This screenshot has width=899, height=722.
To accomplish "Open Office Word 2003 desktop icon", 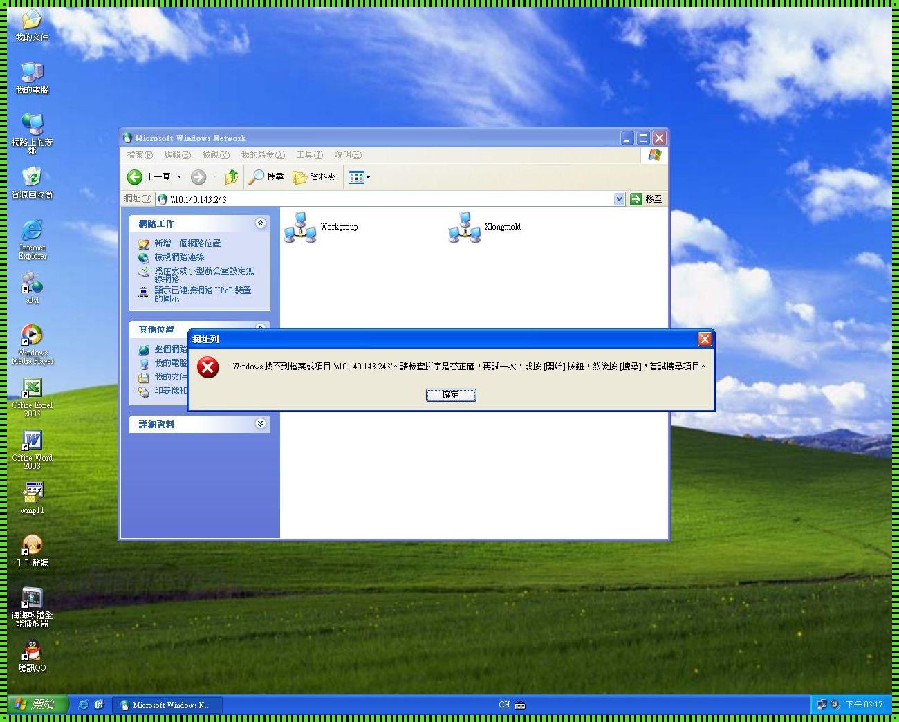I will coord(32,450).
